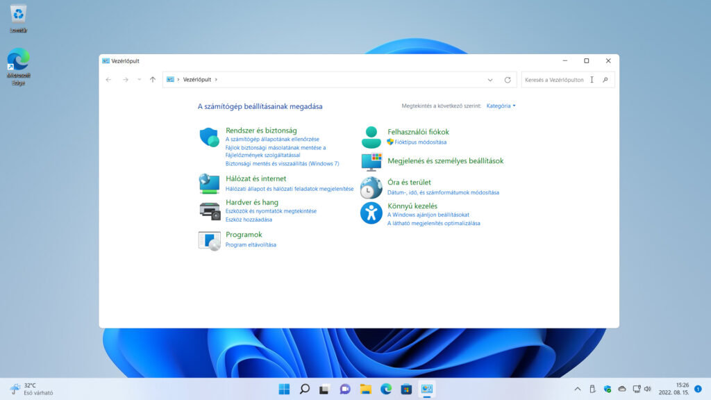The width and height of the screenshot is (711, 400).
Task: Open Microsoft Store from the taskbar
Action: pyautogui.click(x=406, y=389)
